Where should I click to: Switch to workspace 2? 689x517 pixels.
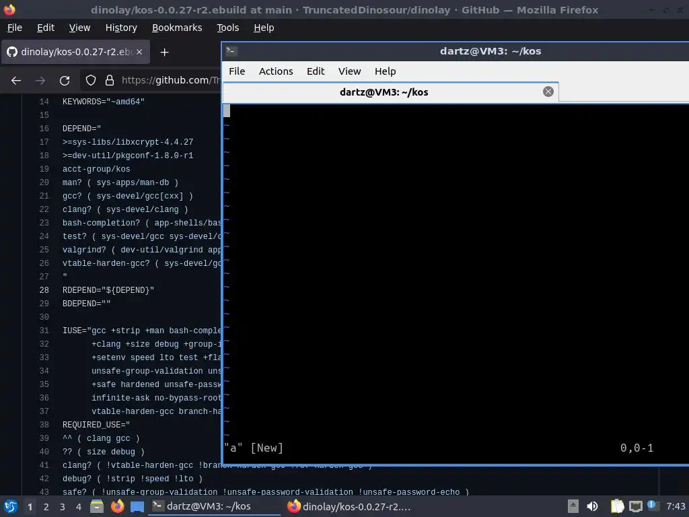tap(46, 507)
